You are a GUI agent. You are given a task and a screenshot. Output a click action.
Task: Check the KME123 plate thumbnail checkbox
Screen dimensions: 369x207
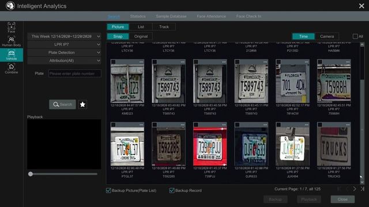click(x=114, y=62)
